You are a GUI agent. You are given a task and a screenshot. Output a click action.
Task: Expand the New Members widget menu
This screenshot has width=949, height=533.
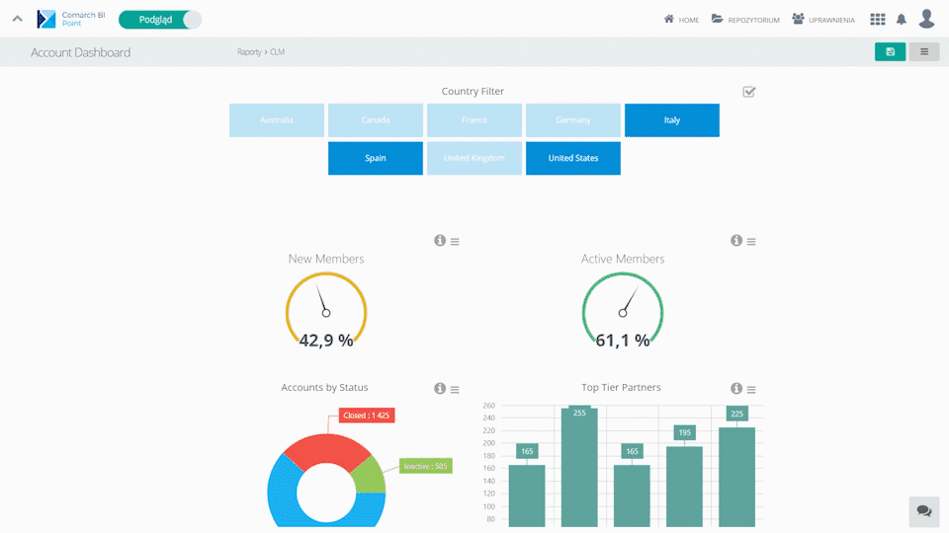click(x=455, y=242)
